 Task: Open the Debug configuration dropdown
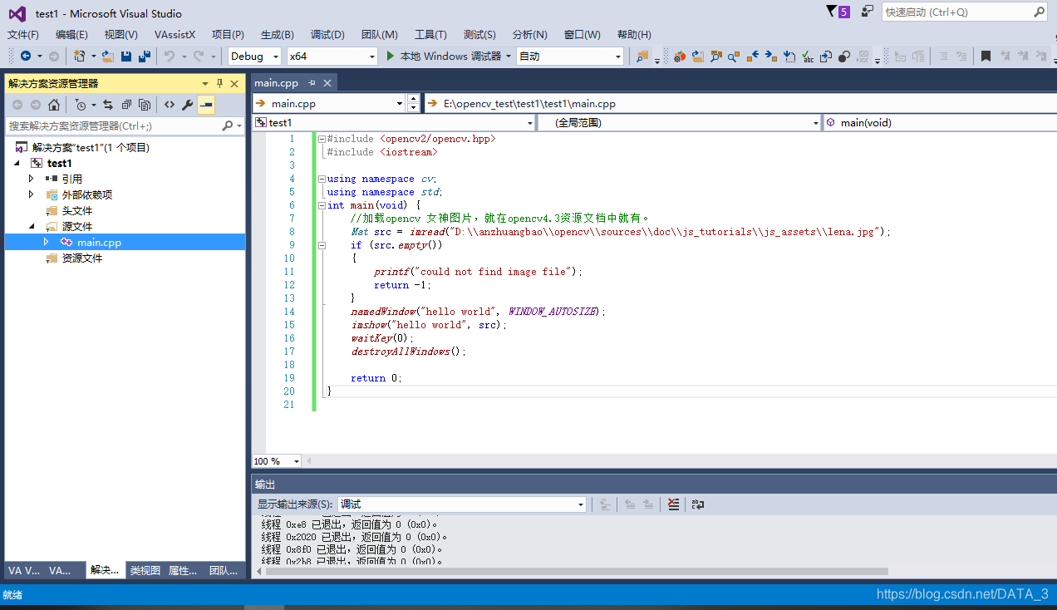tap(255, 56)
